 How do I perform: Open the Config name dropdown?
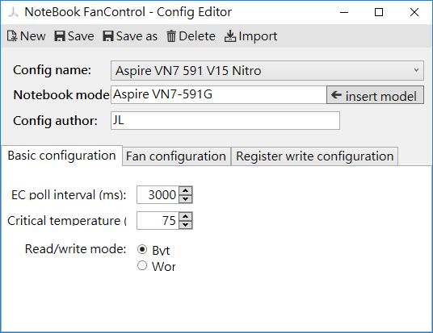click(267, 71)
